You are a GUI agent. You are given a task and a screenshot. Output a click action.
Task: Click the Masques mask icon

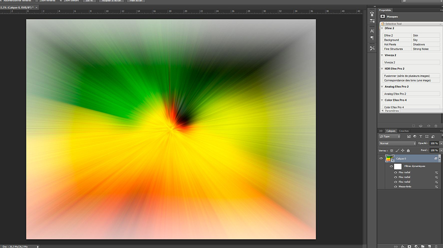coord(382,16)
